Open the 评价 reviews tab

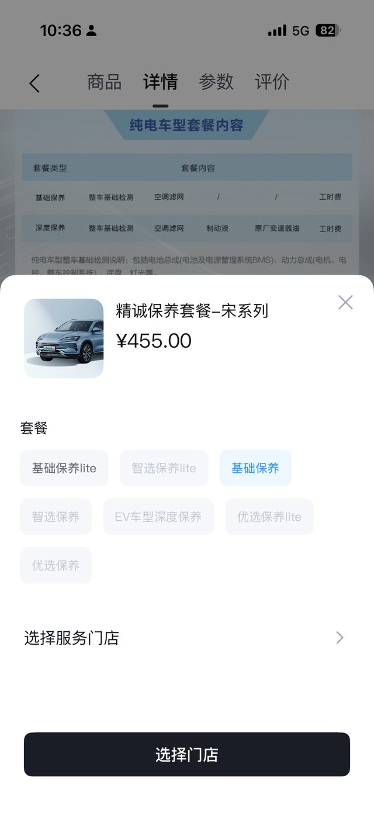272,82
